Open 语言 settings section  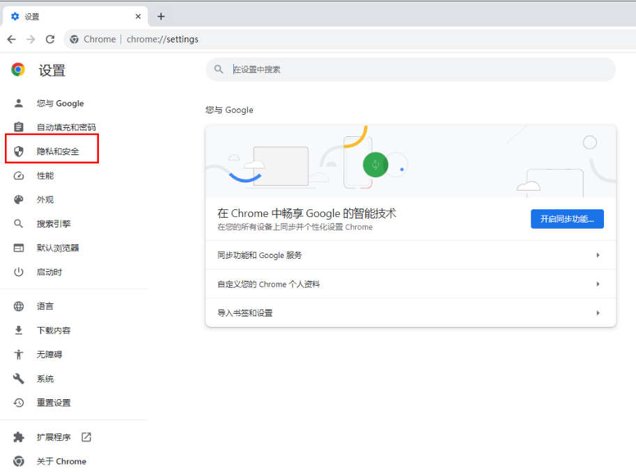[x=45, y=306]
